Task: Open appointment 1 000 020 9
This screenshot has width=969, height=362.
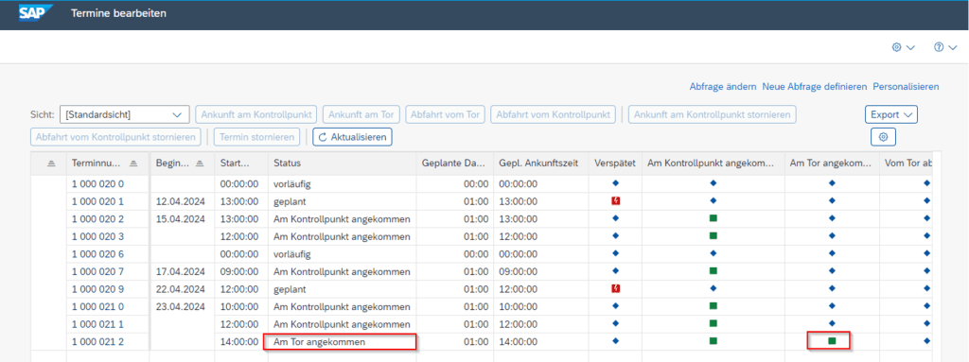Action: pyautogui.click(x=97, y=289)
